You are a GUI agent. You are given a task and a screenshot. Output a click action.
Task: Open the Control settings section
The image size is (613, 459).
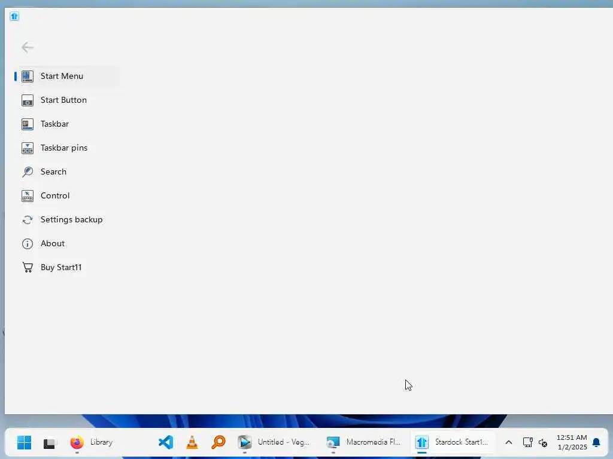click(x=67, y=195)
